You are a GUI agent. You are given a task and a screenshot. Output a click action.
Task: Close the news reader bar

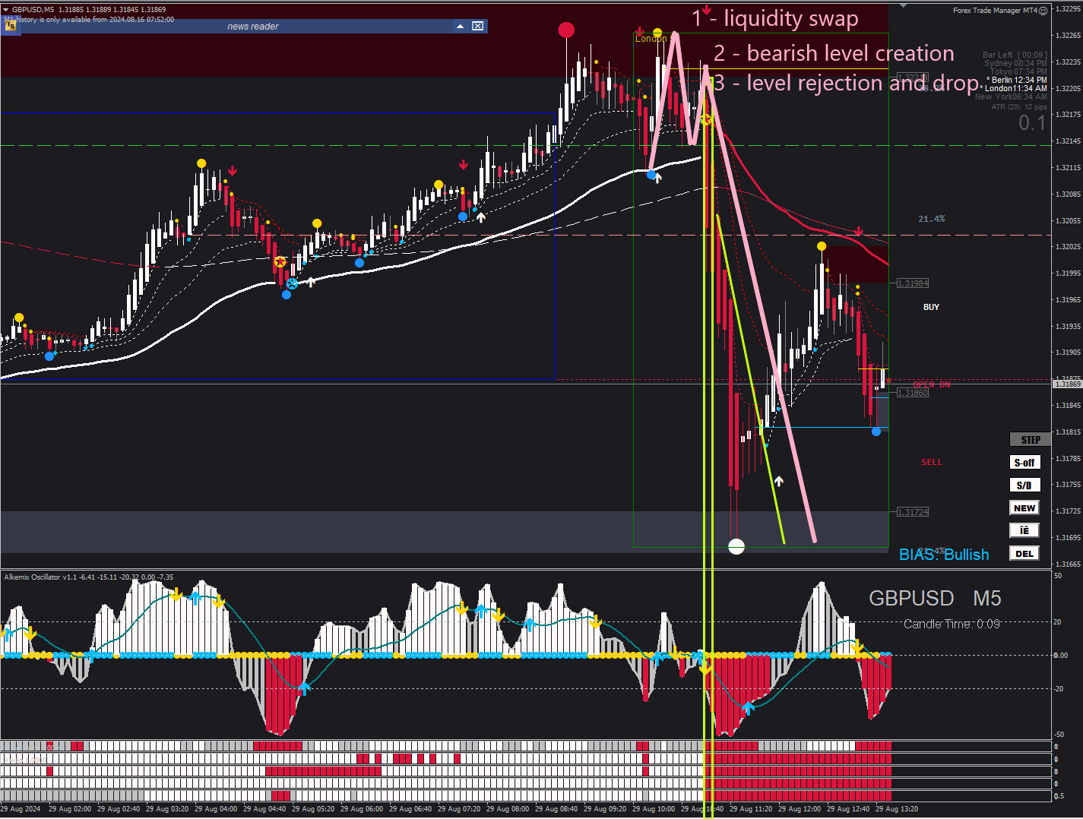477,26
